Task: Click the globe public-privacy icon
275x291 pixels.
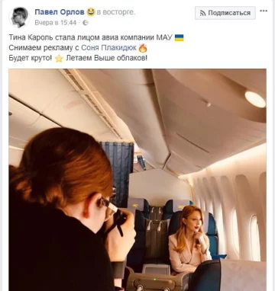Action: click(86, 23)
